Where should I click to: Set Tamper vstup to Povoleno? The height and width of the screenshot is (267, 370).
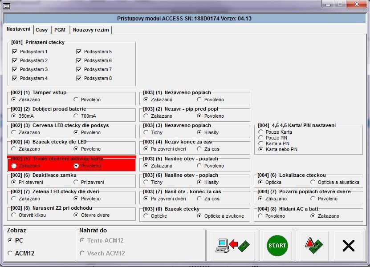click(76, 100)
